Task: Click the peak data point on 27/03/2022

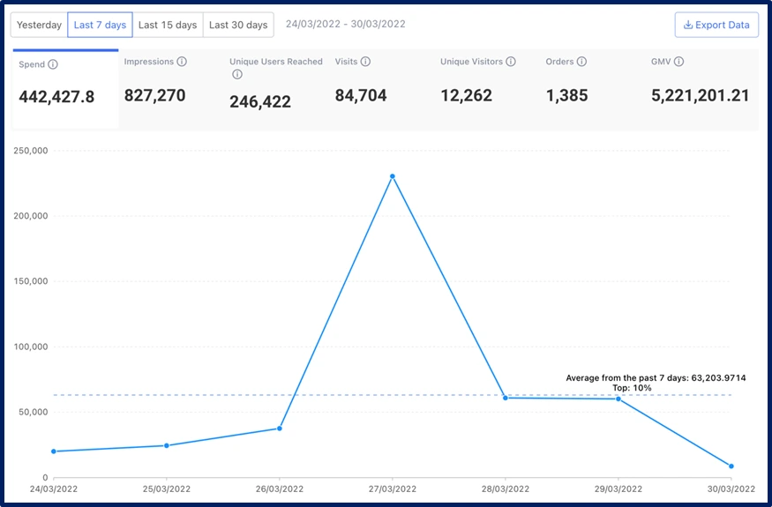Action: pos(393,176)
